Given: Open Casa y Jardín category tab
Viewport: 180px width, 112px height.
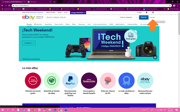Looking at the screenshot, I should click(59, 24).
